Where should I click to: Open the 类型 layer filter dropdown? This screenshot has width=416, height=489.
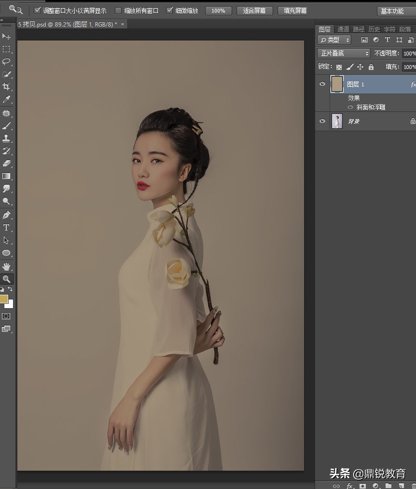point(333,40)
